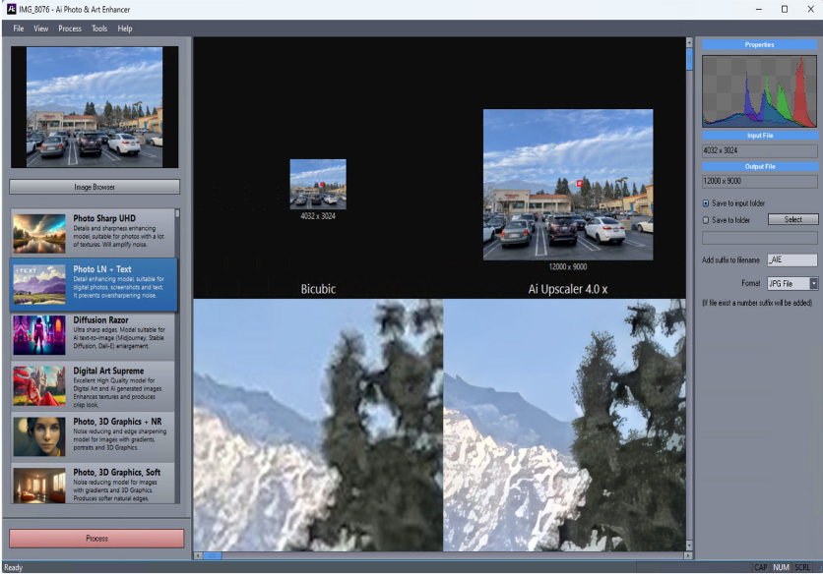823x574 pixels.
Task: Click the Ai Upscaler 4.0 x label
Action: [567, 289]
